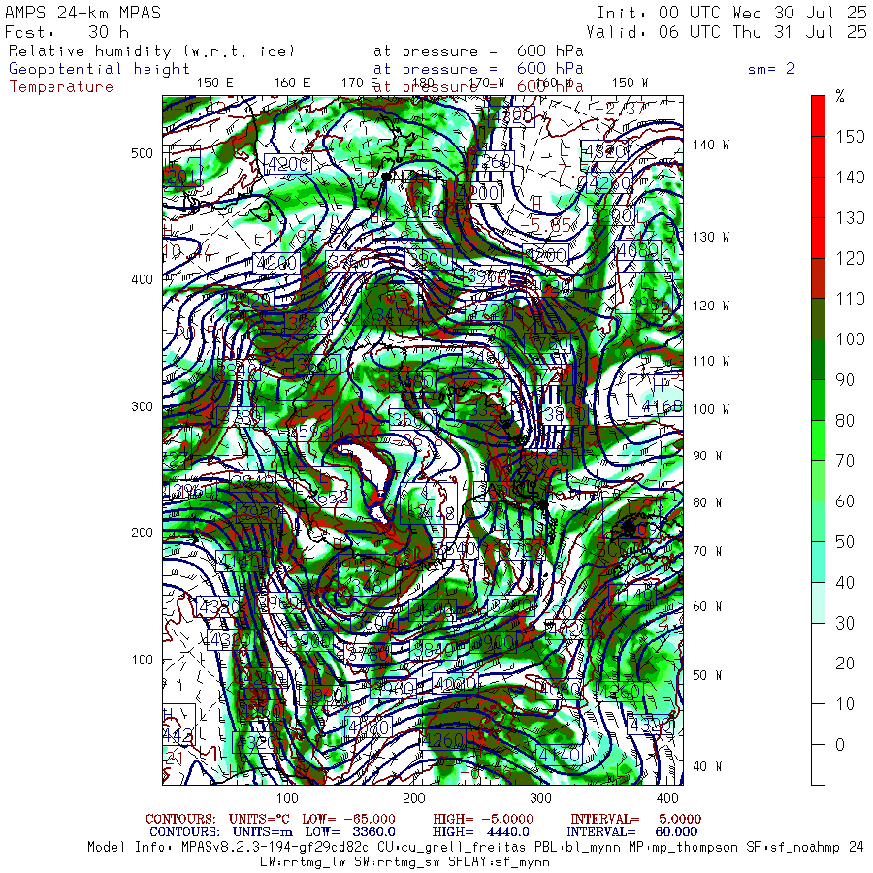Click the "sm= 2" smoothing label
This screenshot has height=873, width=873.
(x=771, y=69)
